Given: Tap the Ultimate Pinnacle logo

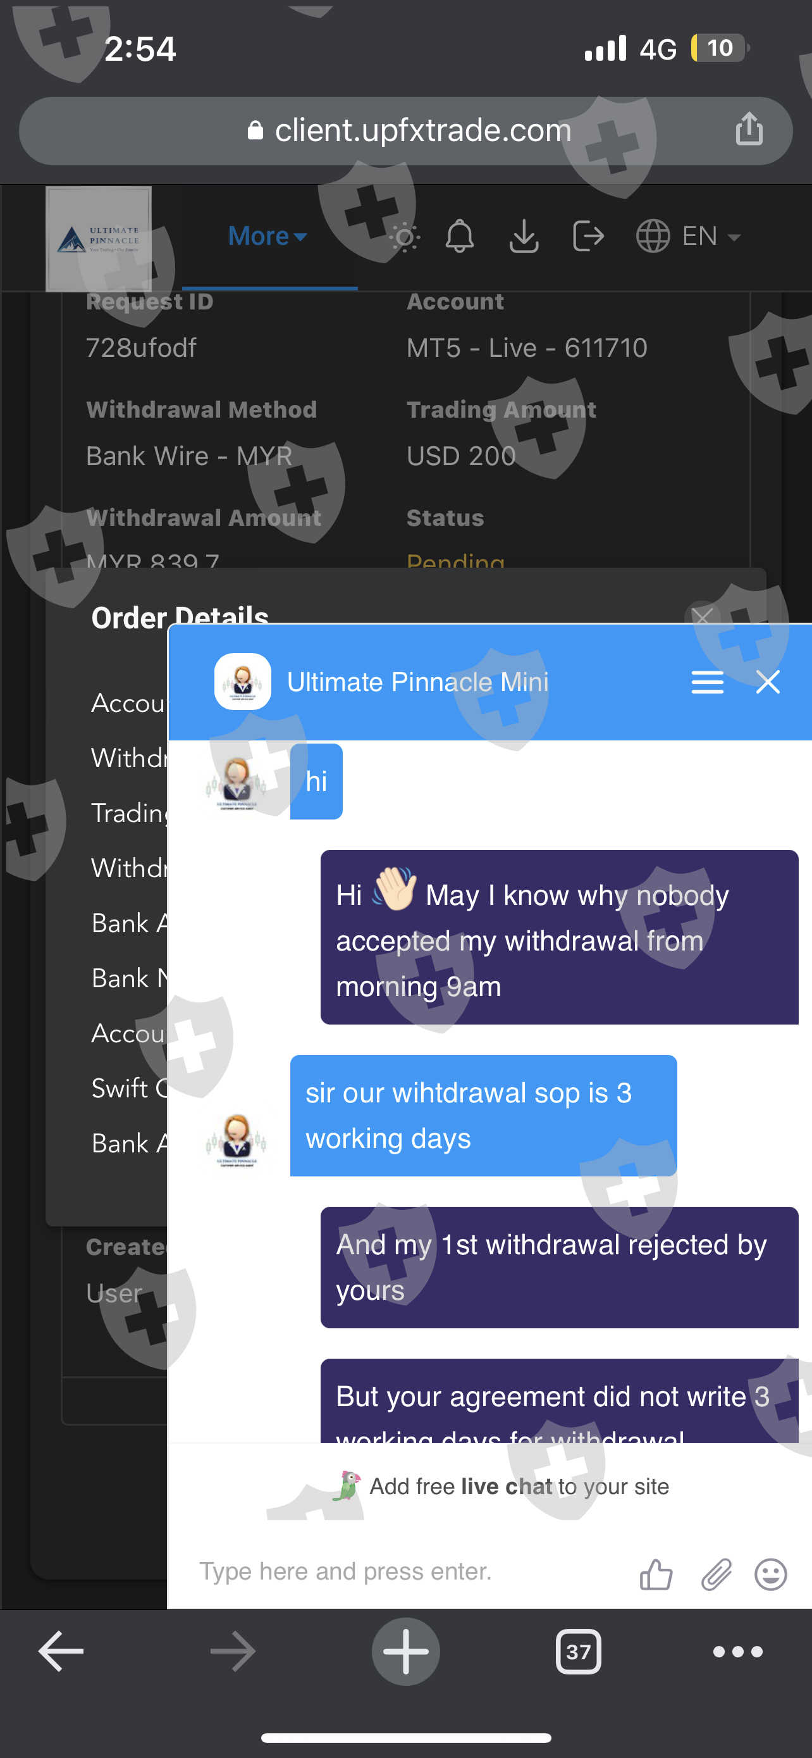Looking at the screenshot, I should point(99,239).
